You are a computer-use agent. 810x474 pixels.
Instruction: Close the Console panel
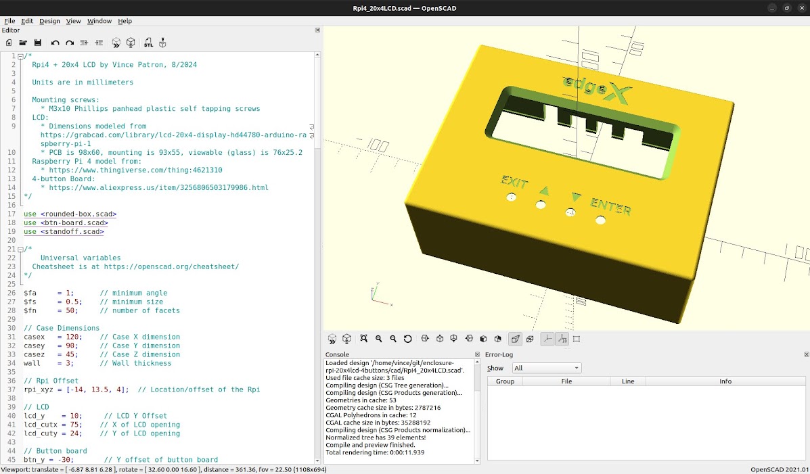[x=477, y=355]
